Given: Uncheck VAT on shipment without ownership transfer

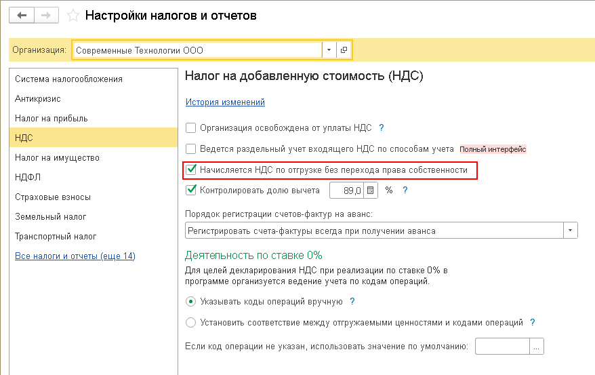Looking at the screenshot, I should coord(192,170).
